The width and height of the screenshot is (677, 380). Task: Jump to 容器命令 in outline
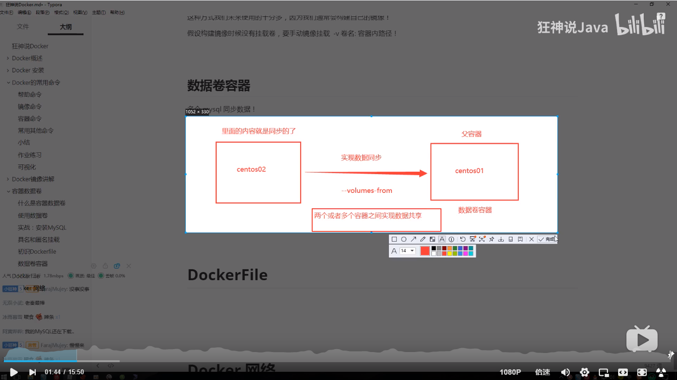(29, 119)
